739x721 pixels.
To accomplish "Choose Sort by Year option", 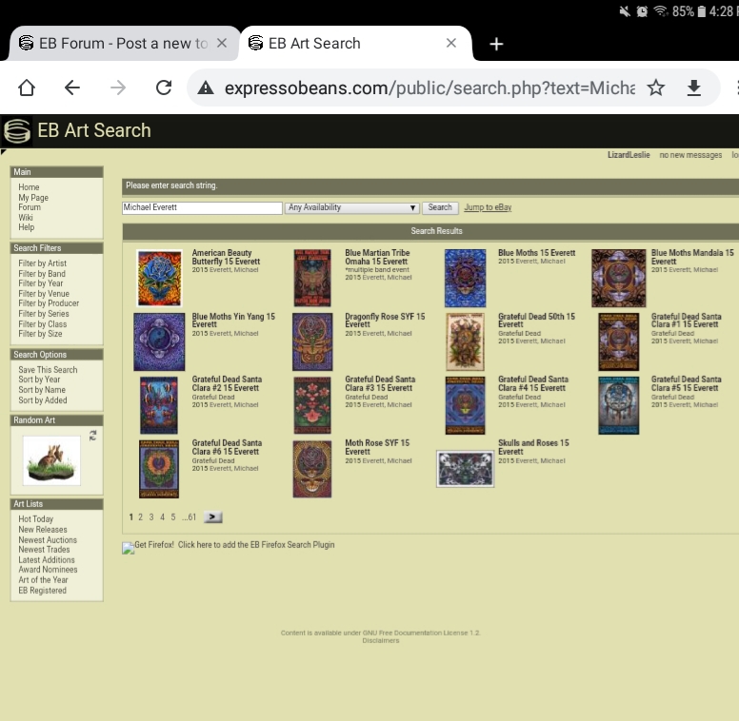I will [x=39, y=380].
